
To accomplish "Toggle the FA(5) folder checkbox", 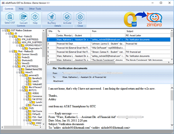I will (24, 108).
